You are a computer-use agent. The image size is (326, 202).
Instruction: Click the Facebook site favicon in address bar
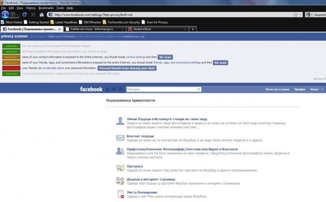50,15
